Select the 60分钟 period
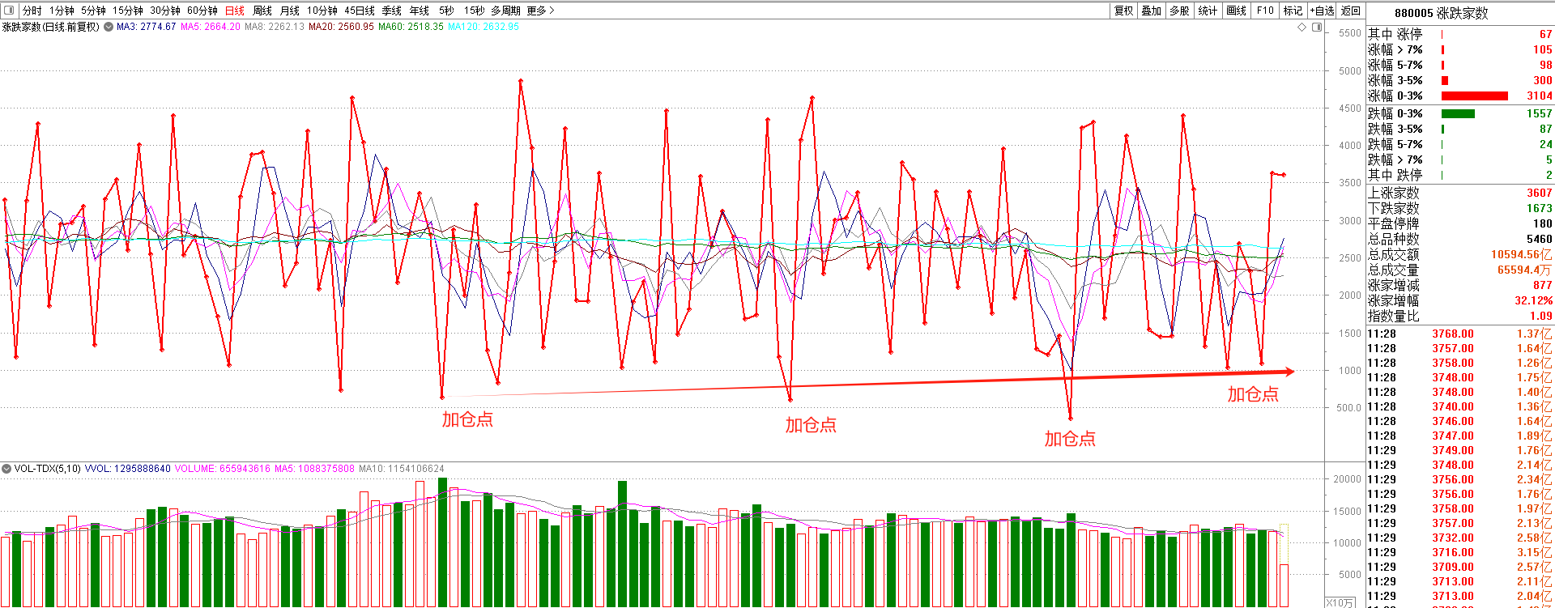This screenshot has width=1555, height=608. coord(202,11)
